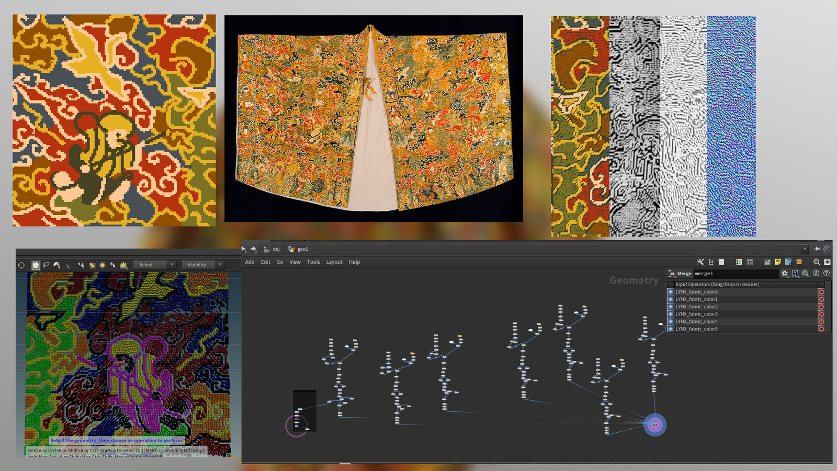837x471 pixels.
Task: Open the Go menu
Action: point(280,262)
